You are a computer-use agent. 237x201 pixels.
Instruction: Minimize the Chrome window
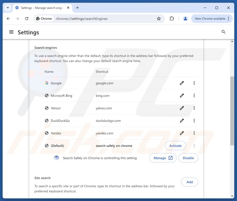point(205,8)
